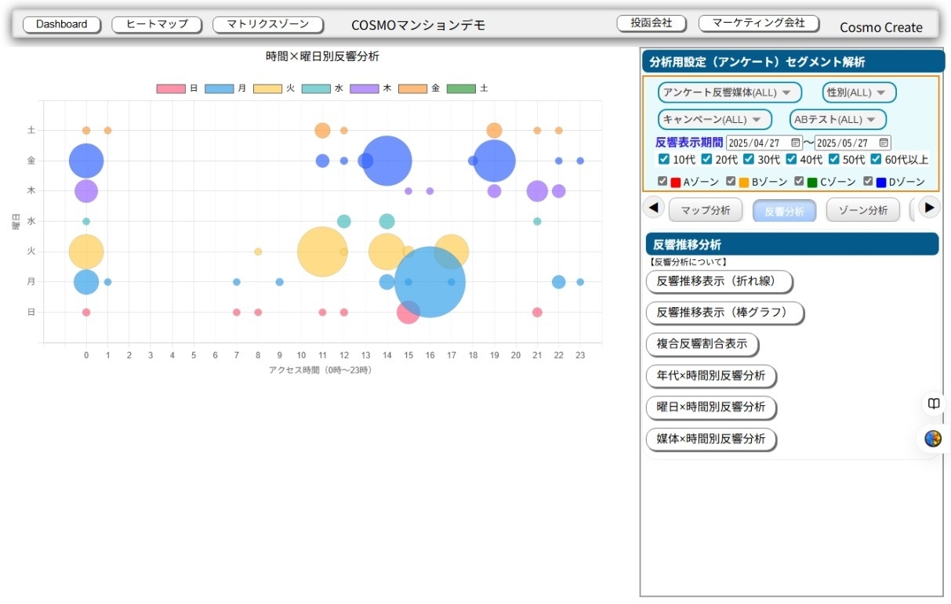Open calendar picker for end date
This screenshot has width=951, height=604.
point(884,143)
